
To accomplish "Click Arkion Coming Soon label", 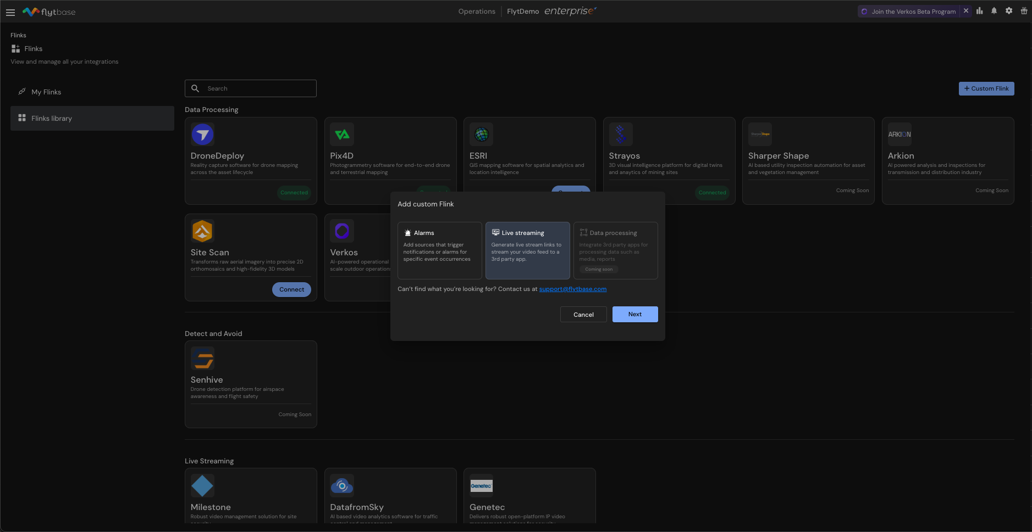I will click(992, 191).
